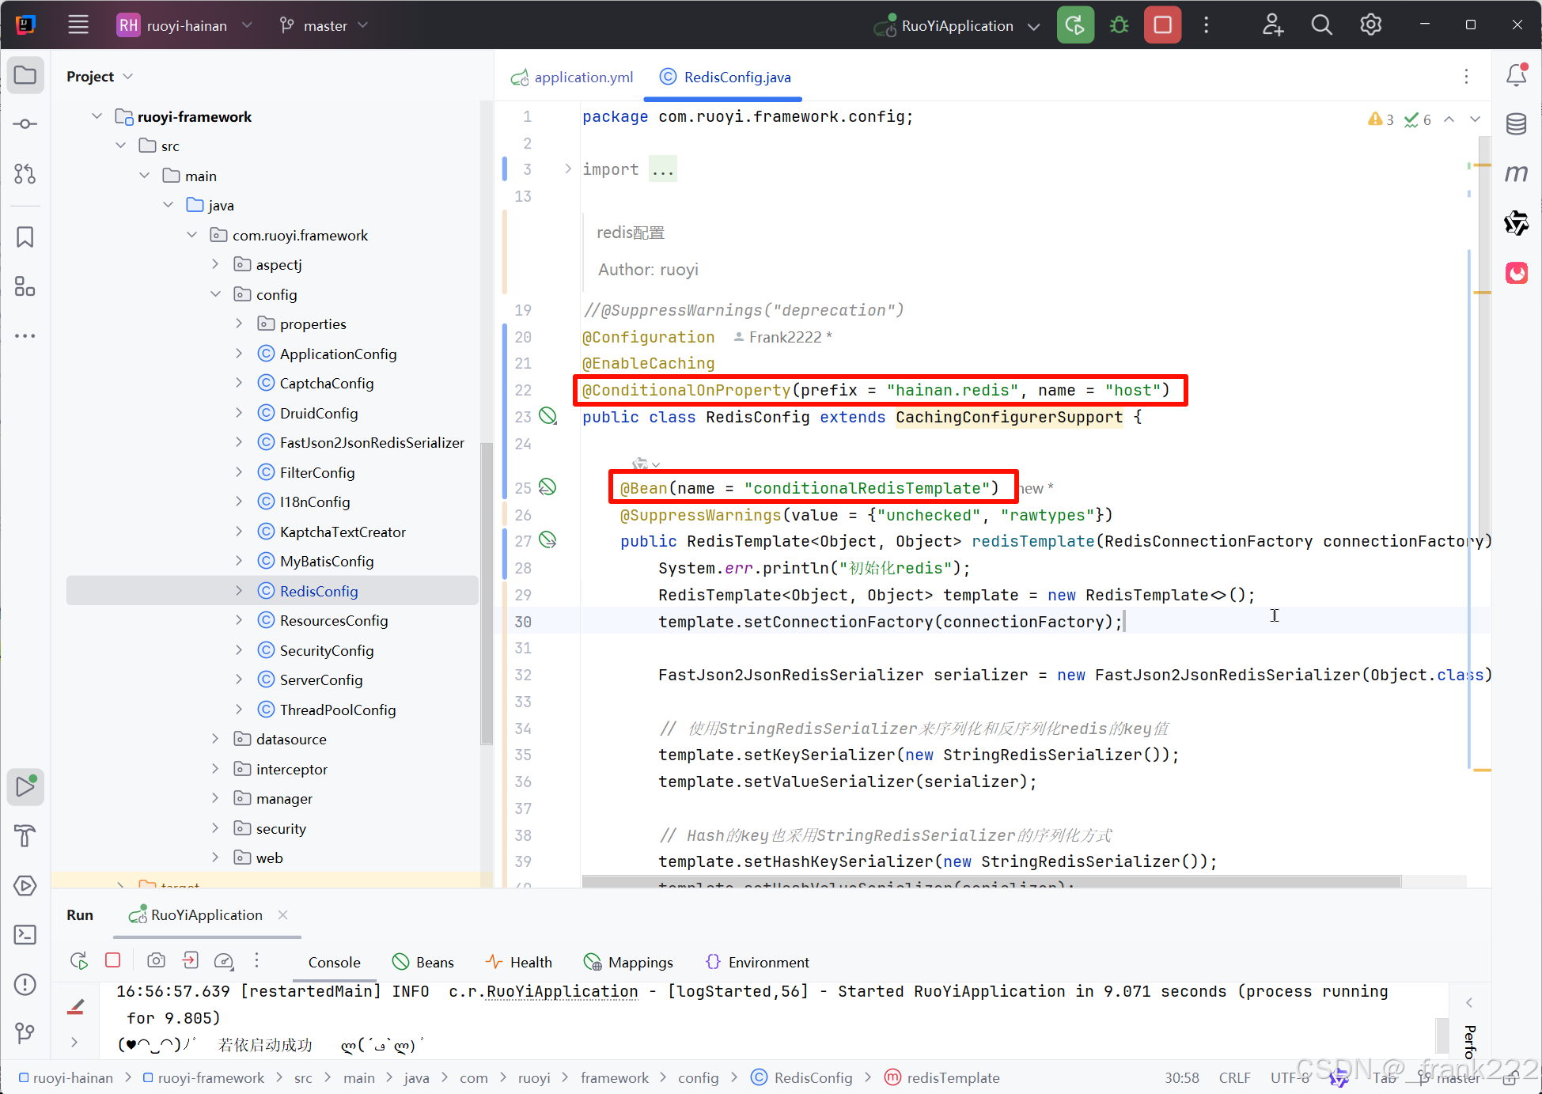The height and width of the screenshot is (1094, 1542).
Task: Rerun the application from the Run panel
Action: coord(78,960)
